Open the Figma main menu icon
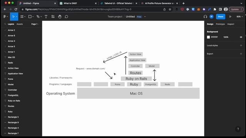246x138 pixels. click(x=5, y=16)
